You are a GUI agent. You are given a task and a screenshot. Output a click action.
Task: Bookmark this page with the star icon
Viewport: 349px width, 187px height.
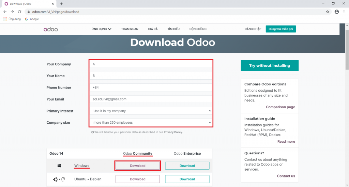pos(328,12)
